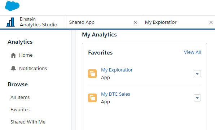This screenshot has width=215, height=130.
Task: Close the Shared App tab
Action: pyautogui.click(x=135, y=22)
